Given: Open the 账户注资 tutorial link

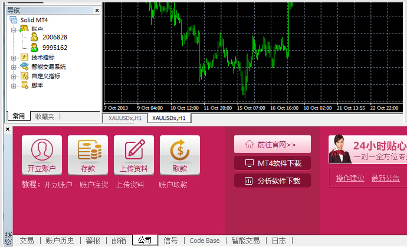Looking at the screenshot, I should pyautogui.click(x=94, y=185).
